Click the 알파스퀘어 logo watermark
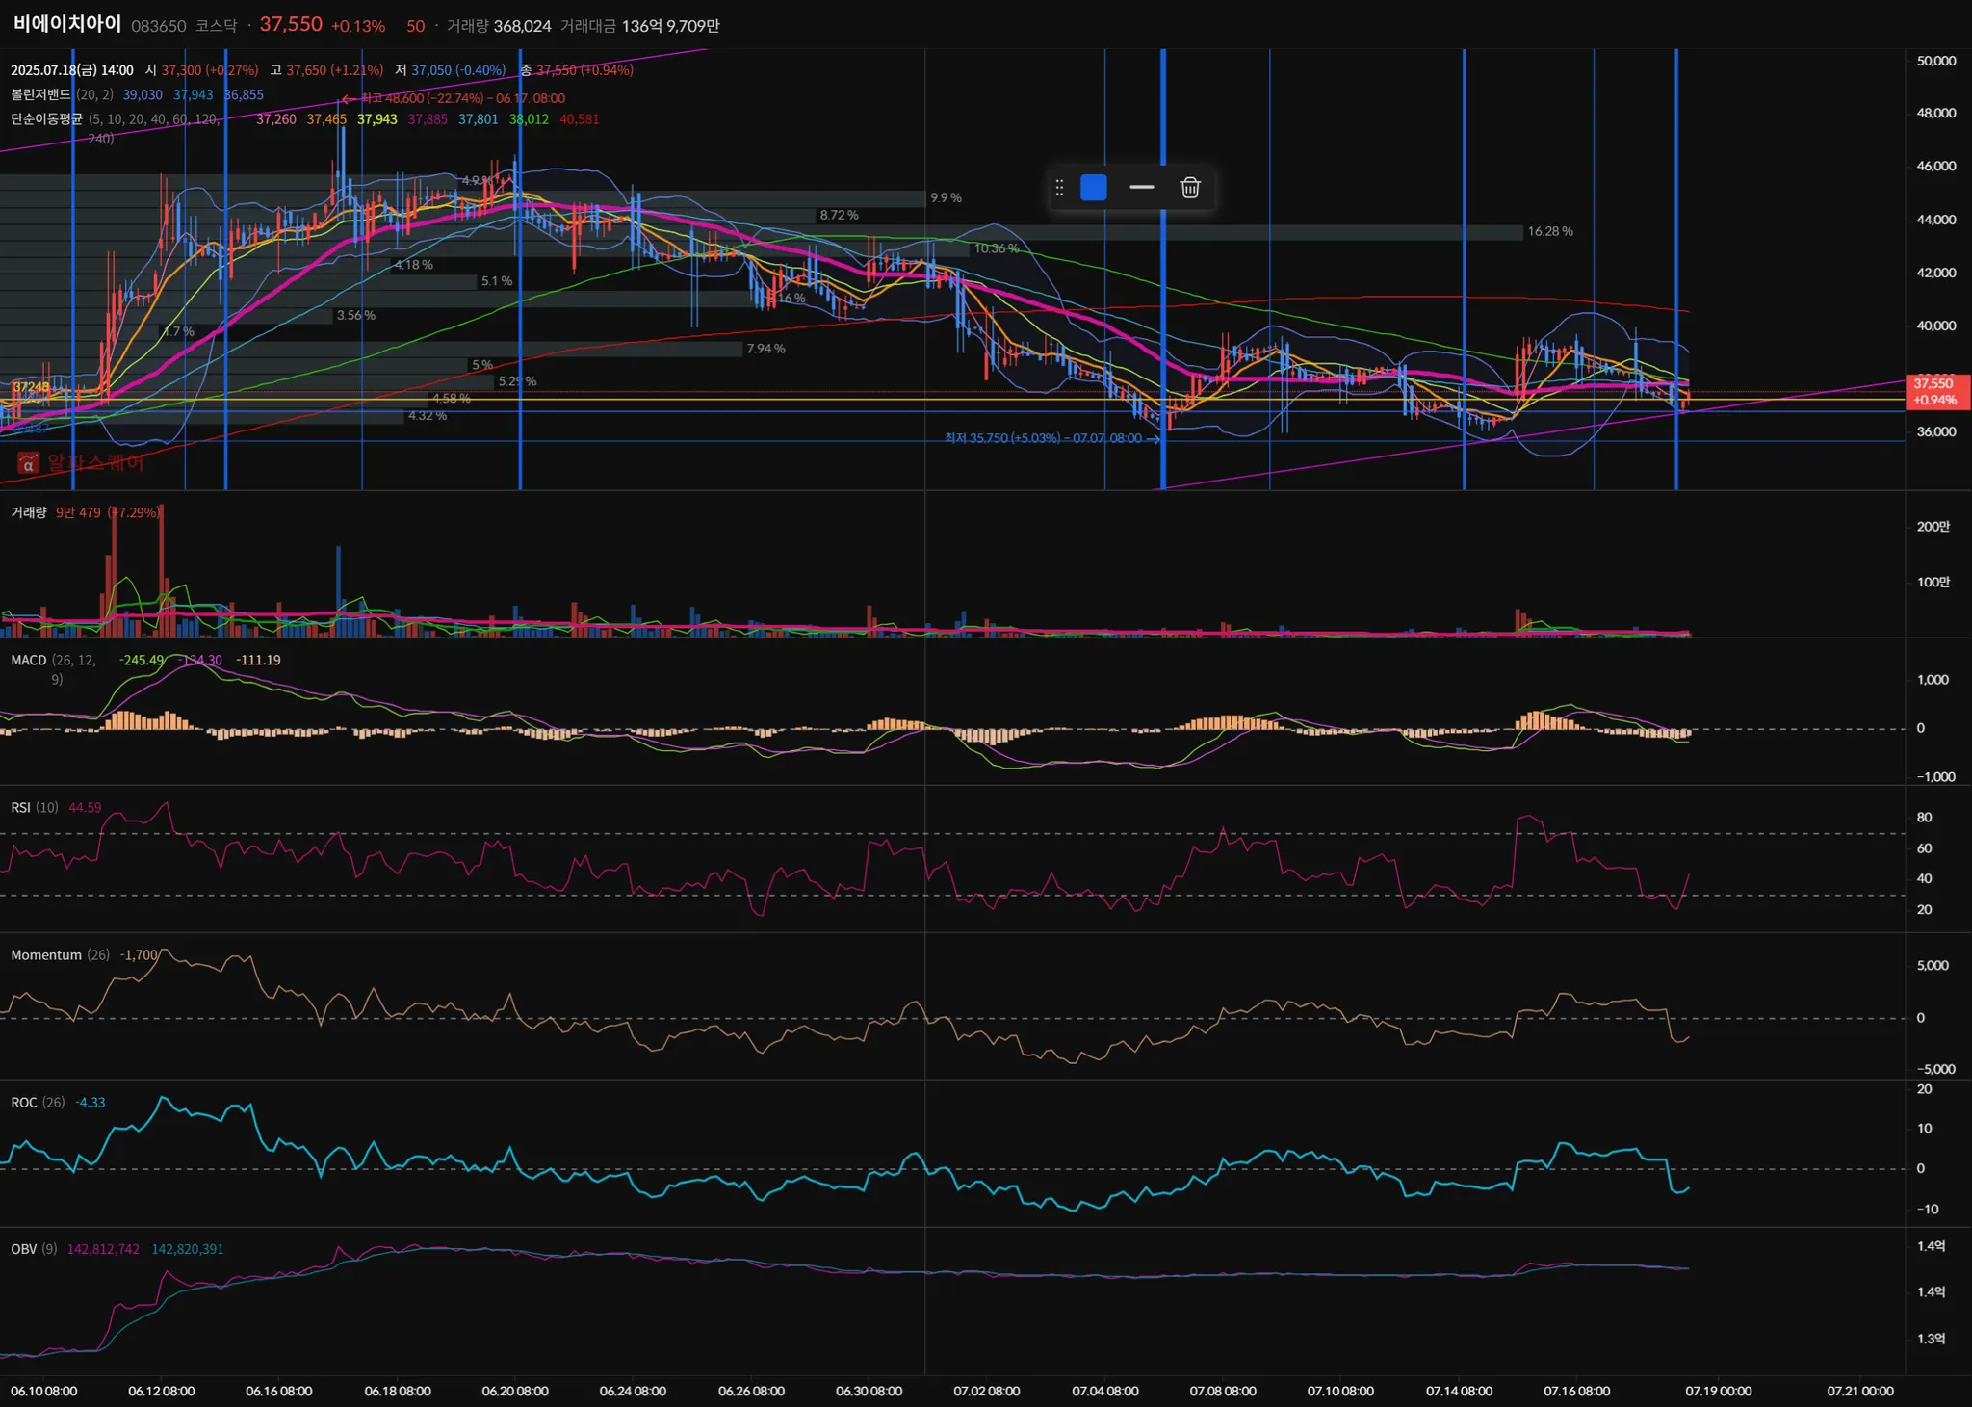This screenshot has width=1972, height=1407. point(81,463)
